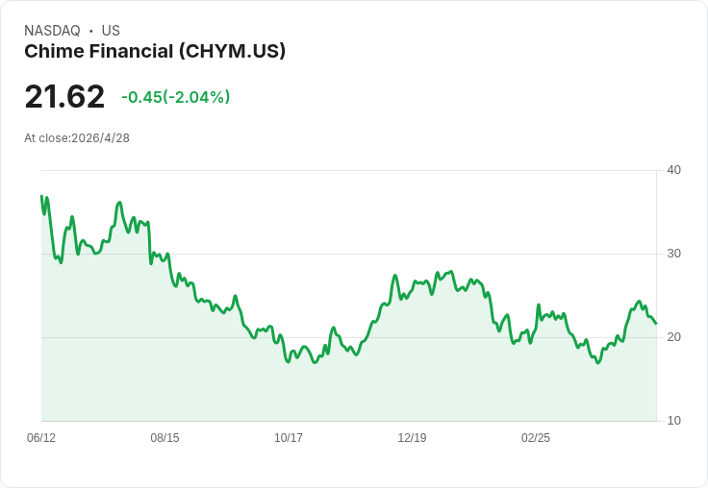Click the US market label
This screenshot has height=488, width=708.
(x=111, y=31)
